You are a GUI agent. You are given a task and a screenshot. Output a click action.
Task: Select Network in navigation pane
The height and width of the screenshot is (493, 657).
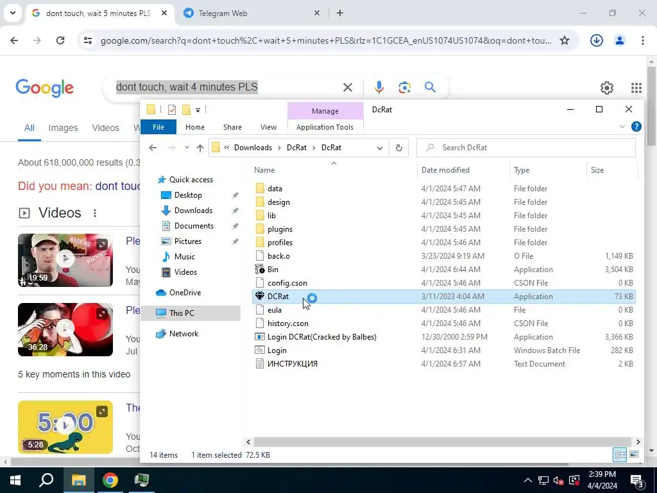pyautogui.click(x=183, y=334)
